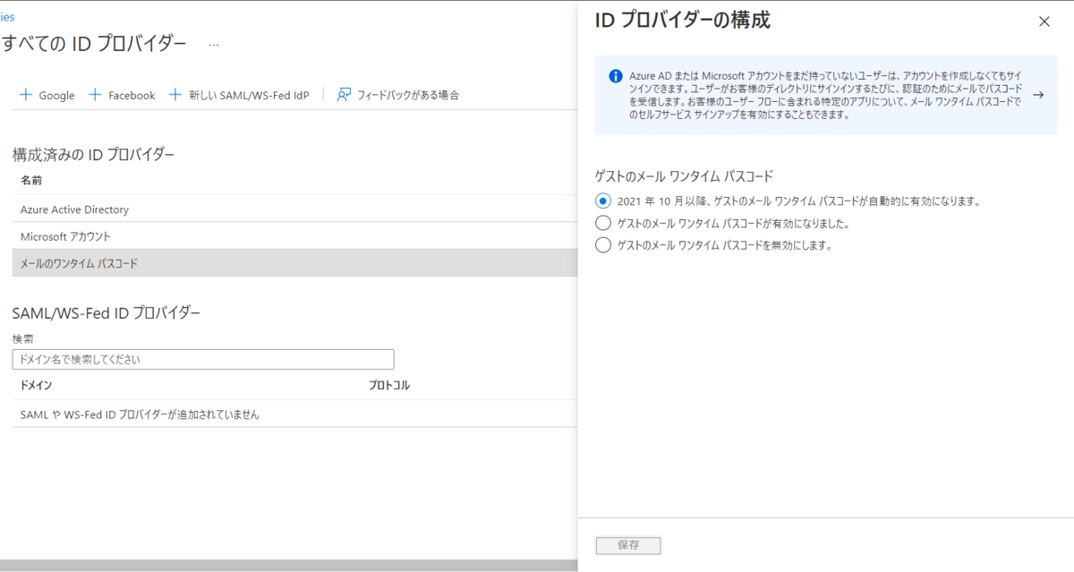Click the feedback person icon

[344, 95]
